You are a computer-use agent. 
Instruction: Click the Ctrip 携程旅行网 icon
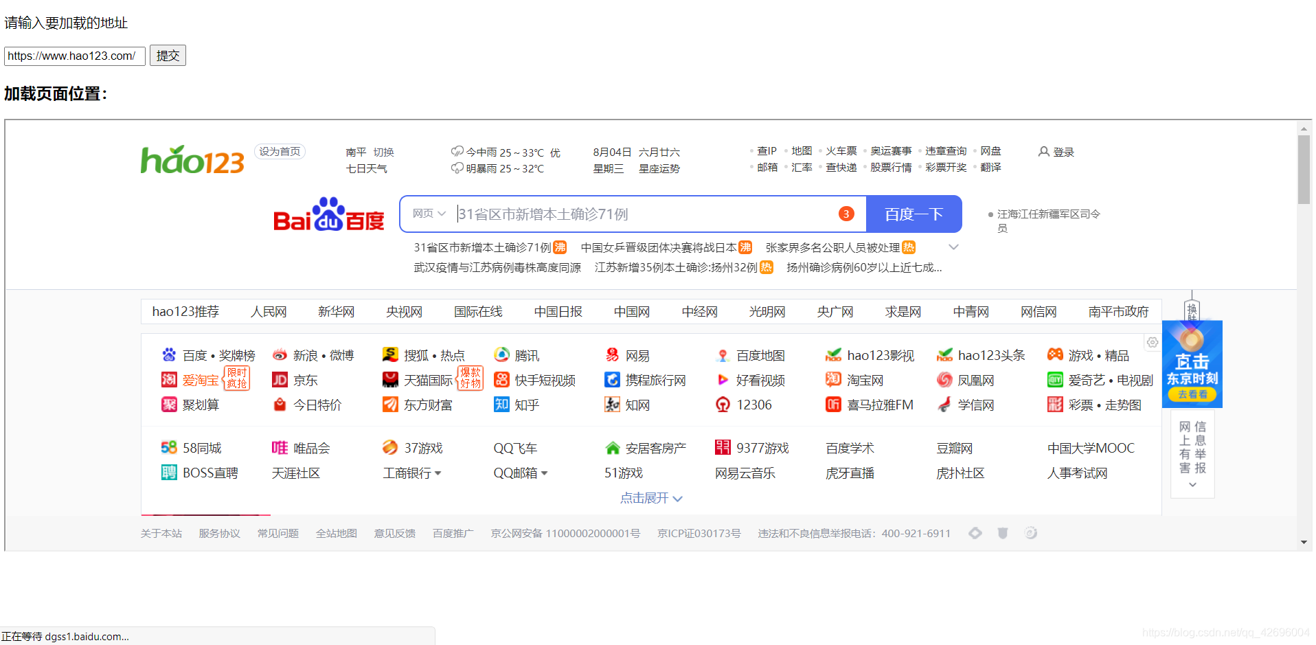[x=612, y=380]
